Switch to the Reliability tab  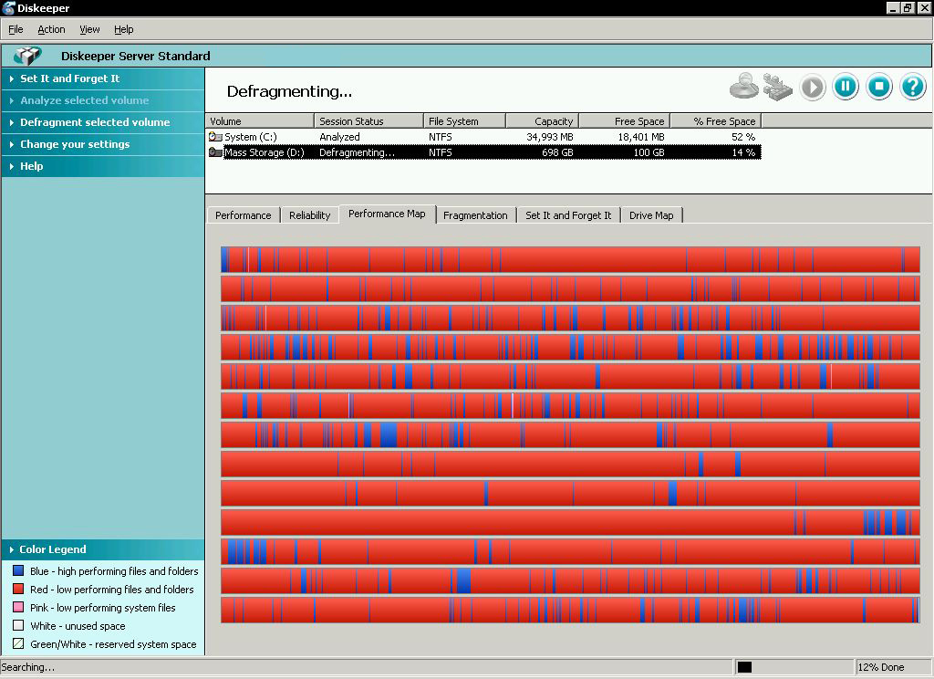click(310, 215)
